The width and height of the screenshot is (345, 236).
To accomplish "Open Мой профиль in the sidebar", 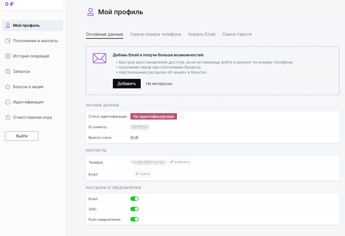I will click(x=33, y=25).
